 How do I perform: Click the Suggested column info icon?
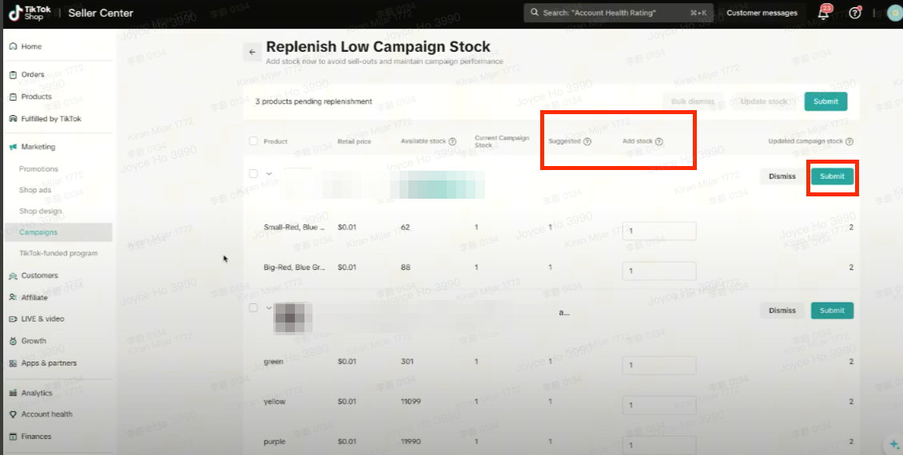587,141
